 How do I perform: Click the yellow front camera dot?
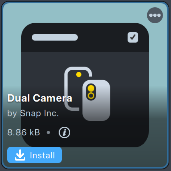(79, 75)
